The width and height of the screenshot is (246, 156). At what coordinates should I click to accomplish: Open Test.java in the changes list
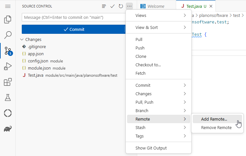click(35, 75)
